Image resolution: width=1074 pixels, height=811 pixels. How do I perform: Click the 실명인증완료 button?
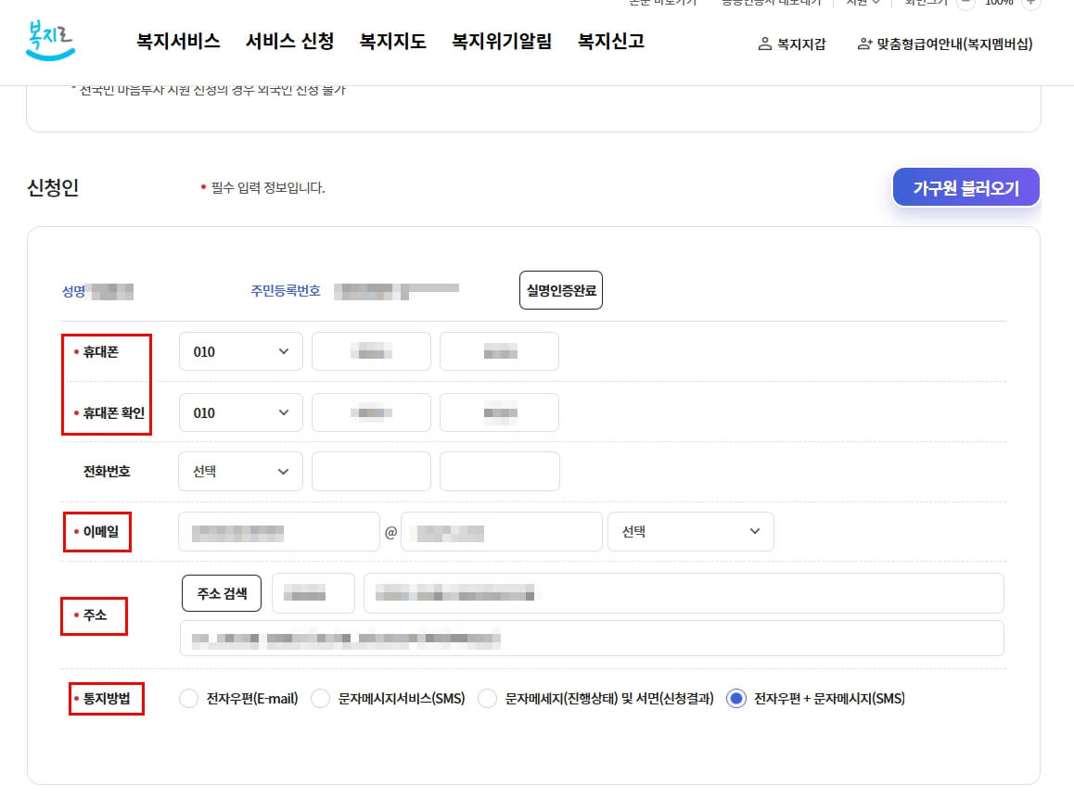pos(560,289)
